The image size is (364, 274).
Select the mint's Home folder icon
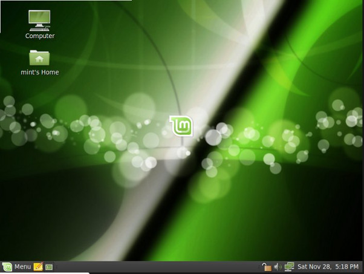point(39,58)
